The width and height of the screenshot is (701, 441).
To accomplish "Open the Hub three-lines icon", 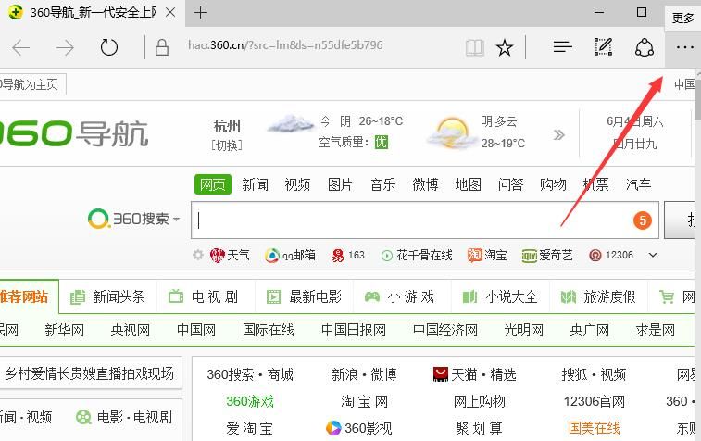I will pyautogui.click(x=562, y=46).
